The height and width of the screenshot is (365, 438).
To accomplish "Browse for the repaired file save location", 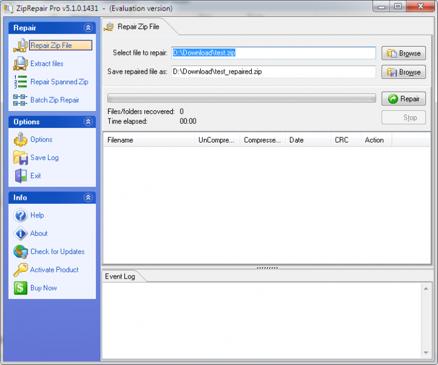I will click(x=404, y=72).
